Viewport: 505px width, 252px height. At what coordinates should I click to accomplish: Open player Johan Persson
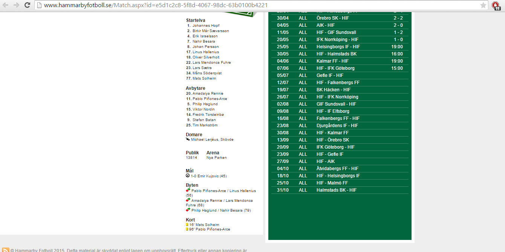[206, 47]
